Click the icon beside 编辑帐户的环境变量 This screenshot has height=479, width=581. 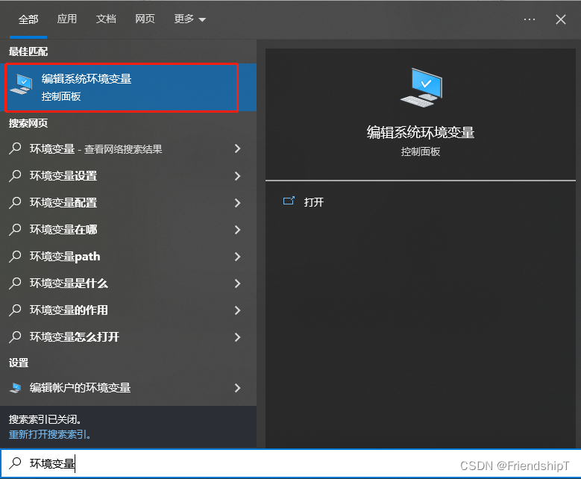(x=15, y=388)
